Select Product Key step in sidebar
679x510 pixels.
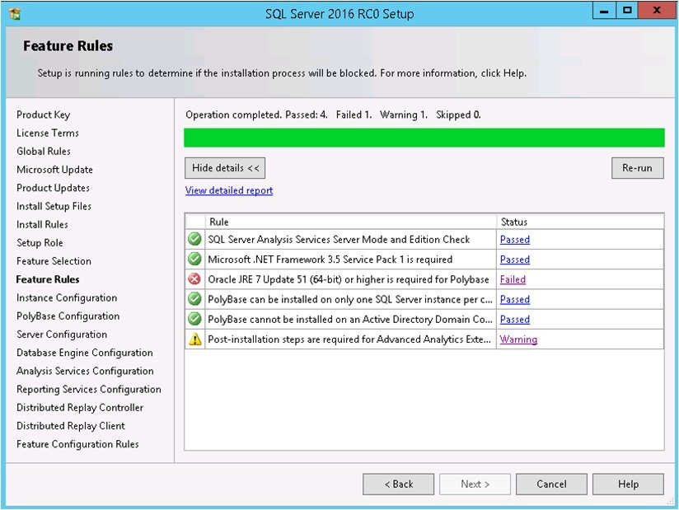[x=44, y=115]
